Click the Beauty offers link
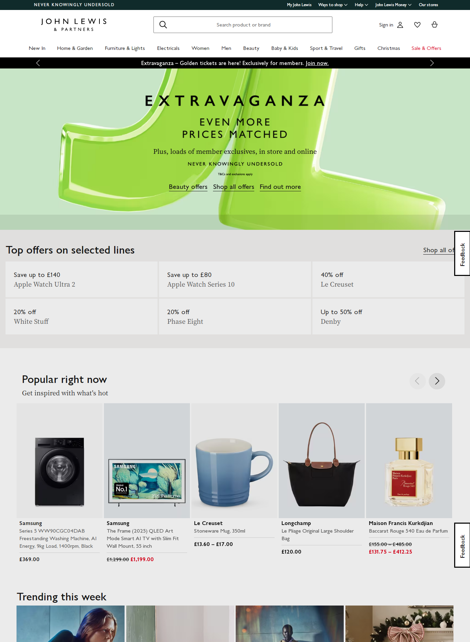This screenshot has height=642, width=470. (x=188, y=187)
